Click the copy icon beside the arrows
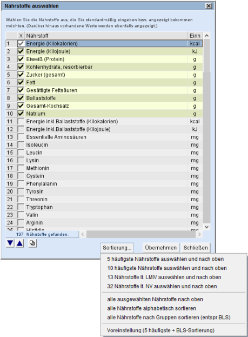 coord(32,243)
